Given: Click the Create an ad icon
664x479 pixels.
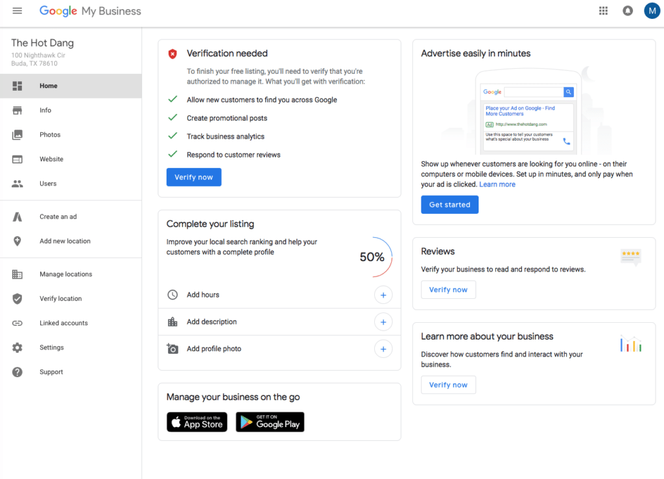Looking at the screenshot, I should click(x=18, y=216).
